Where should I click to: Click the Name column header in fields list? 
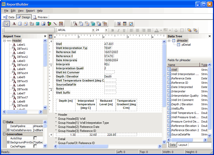coord(183,65)
